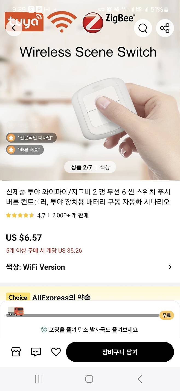This screenshot has width=180, height=391.
Task: Open the "빠른 배송" review tag
Action: click(x=25, y=150)
